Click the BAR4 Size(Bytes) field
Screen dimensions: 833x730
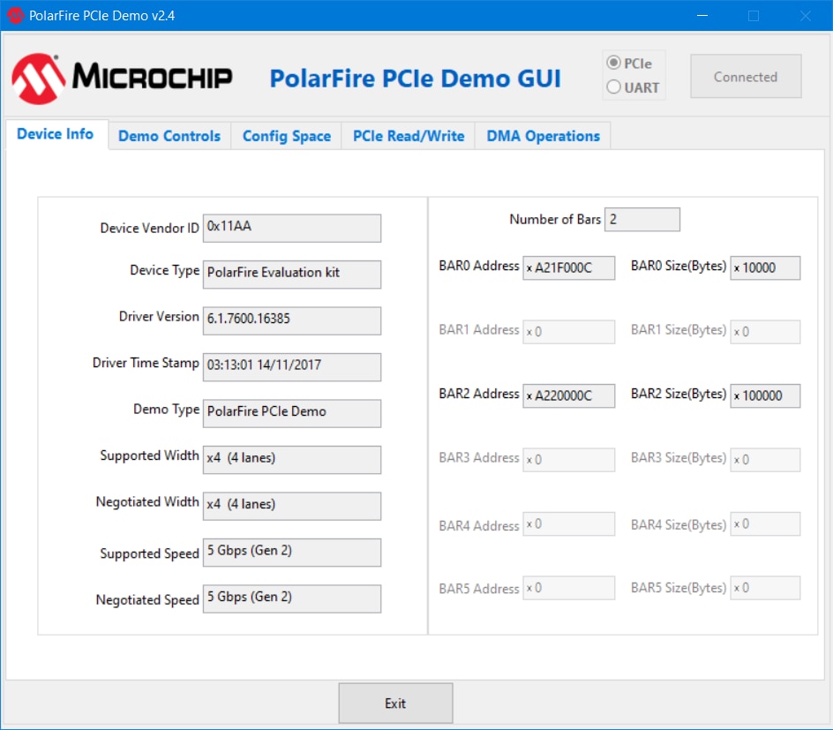click(x=765, y=523)
